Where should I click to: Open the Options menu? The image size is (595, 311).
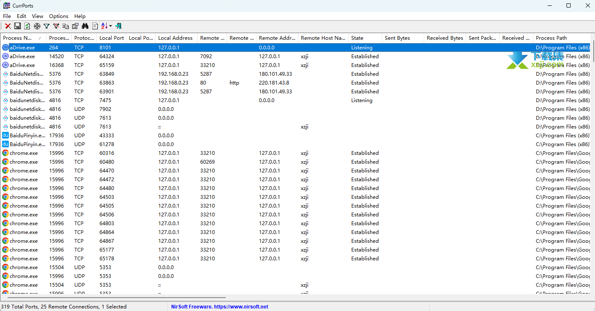tap(59, 16)
